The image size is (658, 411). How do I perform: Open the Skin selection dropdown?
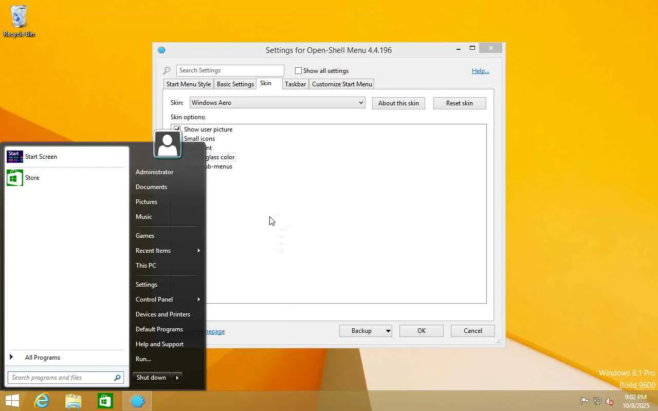278,103
